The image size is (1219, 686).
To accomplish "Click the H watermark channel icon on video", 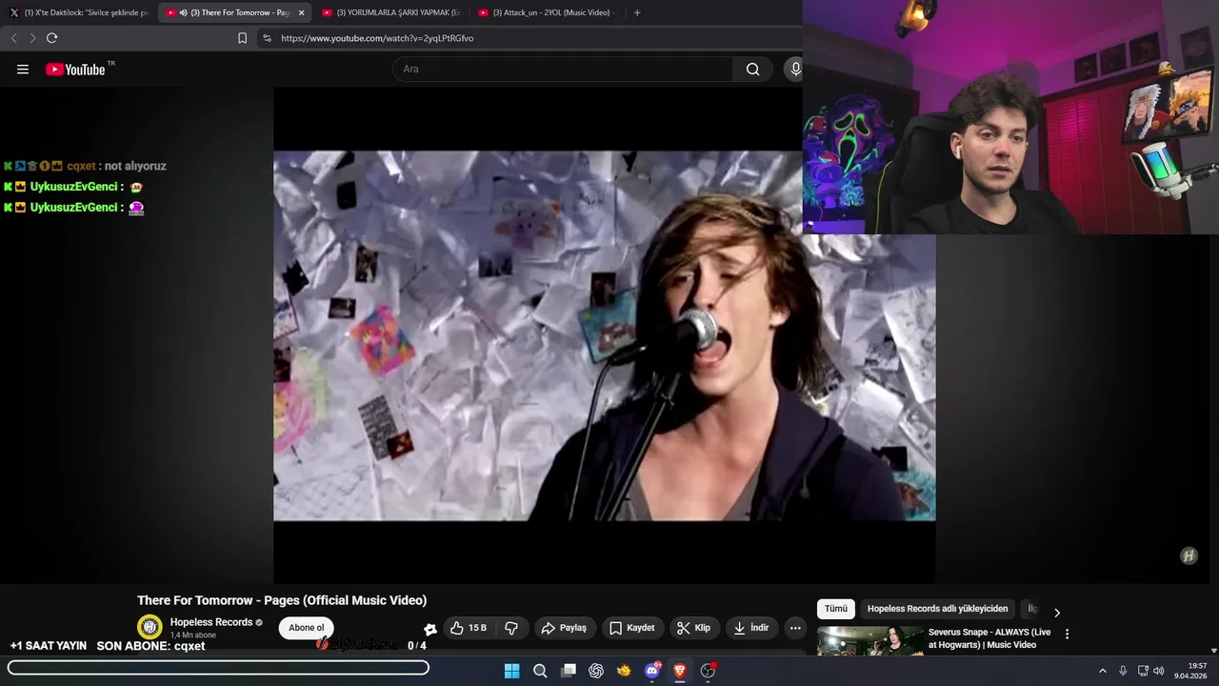I will click(x=1189, y=556).
